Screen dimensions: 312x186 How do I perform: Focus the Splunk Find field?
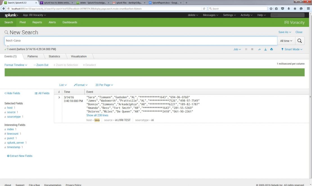[x=287, y=15]
